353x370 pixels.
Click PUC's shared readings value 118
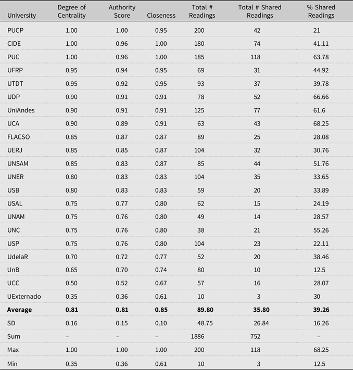pyautogui.click(x=256, y=57)
